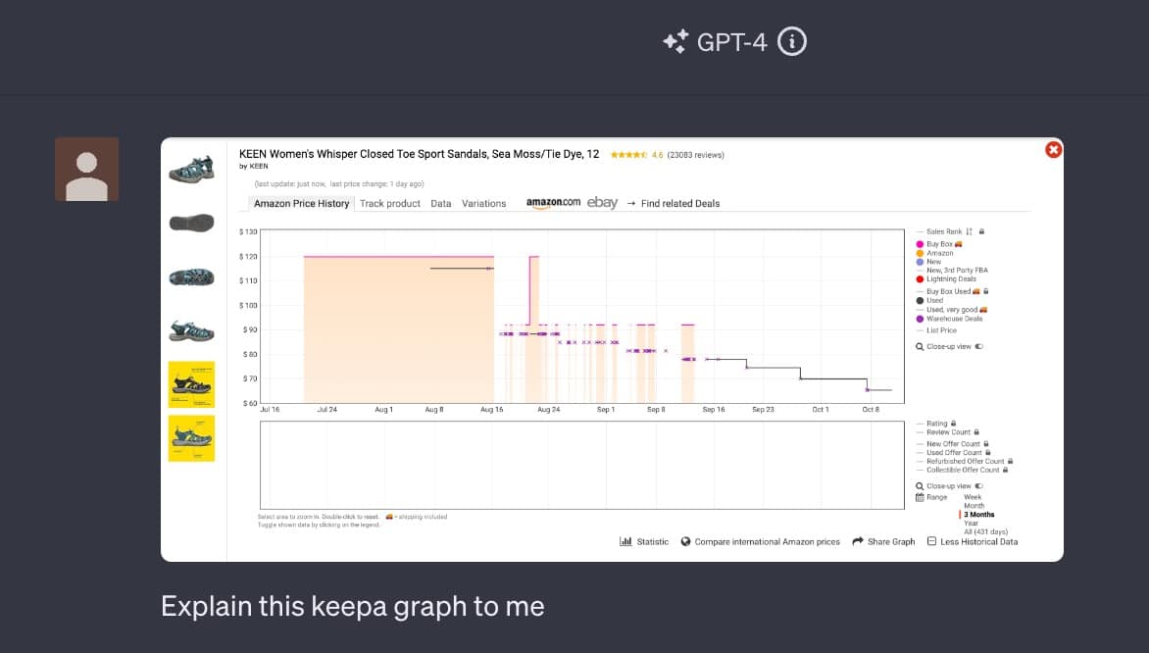Select the sandal sole thumbnail image
Image resolution: width=1149 pixels, height=653 pixels.
coord(191,224)
